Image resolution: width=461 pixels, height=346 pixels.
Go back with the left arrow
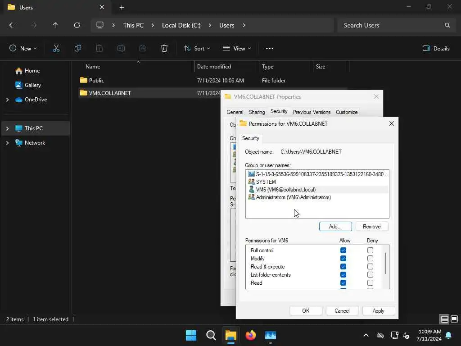point(12,25)
